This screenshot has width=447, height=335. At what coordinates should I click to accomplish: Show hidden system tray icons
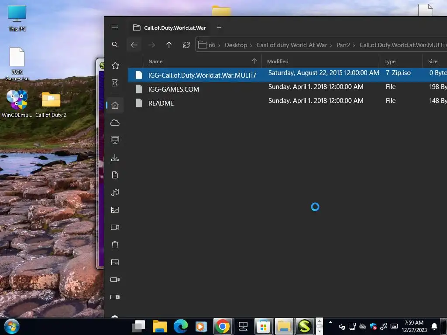tap(331, 322)
